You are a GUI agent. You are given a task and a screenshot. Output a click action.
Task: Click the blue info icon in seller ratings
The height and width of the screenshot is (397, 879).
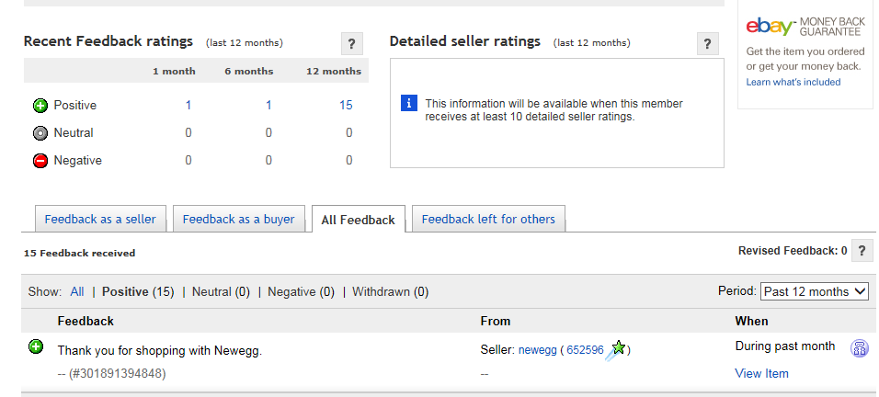coord(409,104)
